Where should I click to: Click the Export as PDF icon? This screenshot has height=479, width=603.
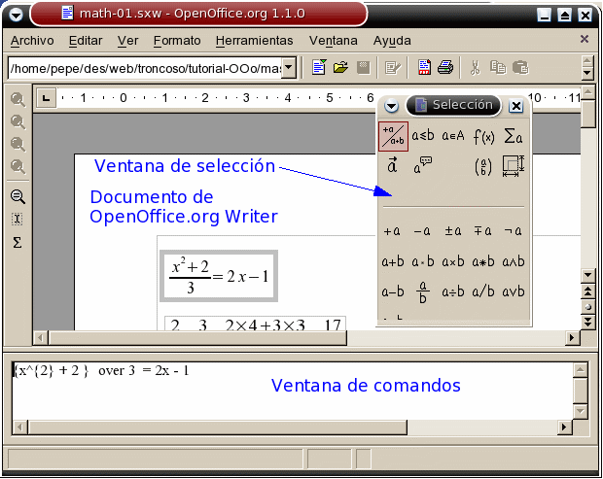click(x=424, y=67)
